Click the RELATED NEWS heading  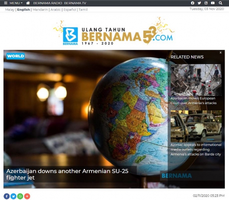[187, 57]
